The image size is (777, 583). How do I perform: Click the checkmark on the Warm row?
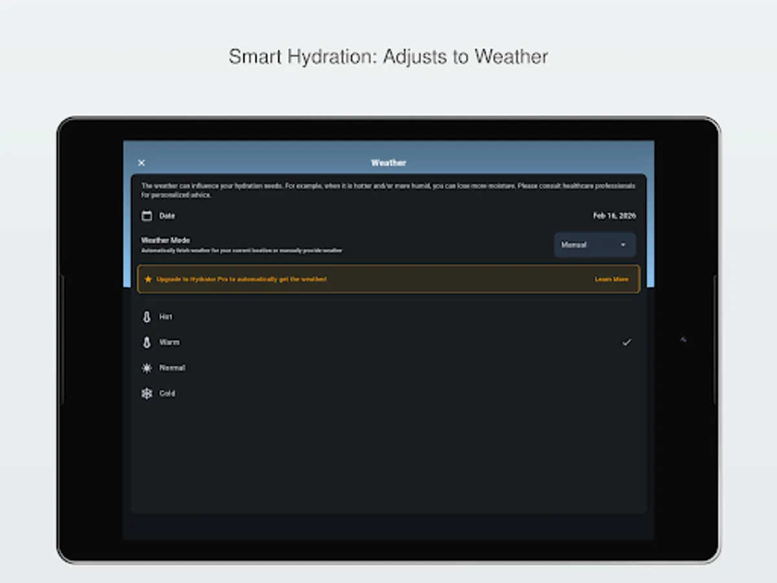pos(626,342)
